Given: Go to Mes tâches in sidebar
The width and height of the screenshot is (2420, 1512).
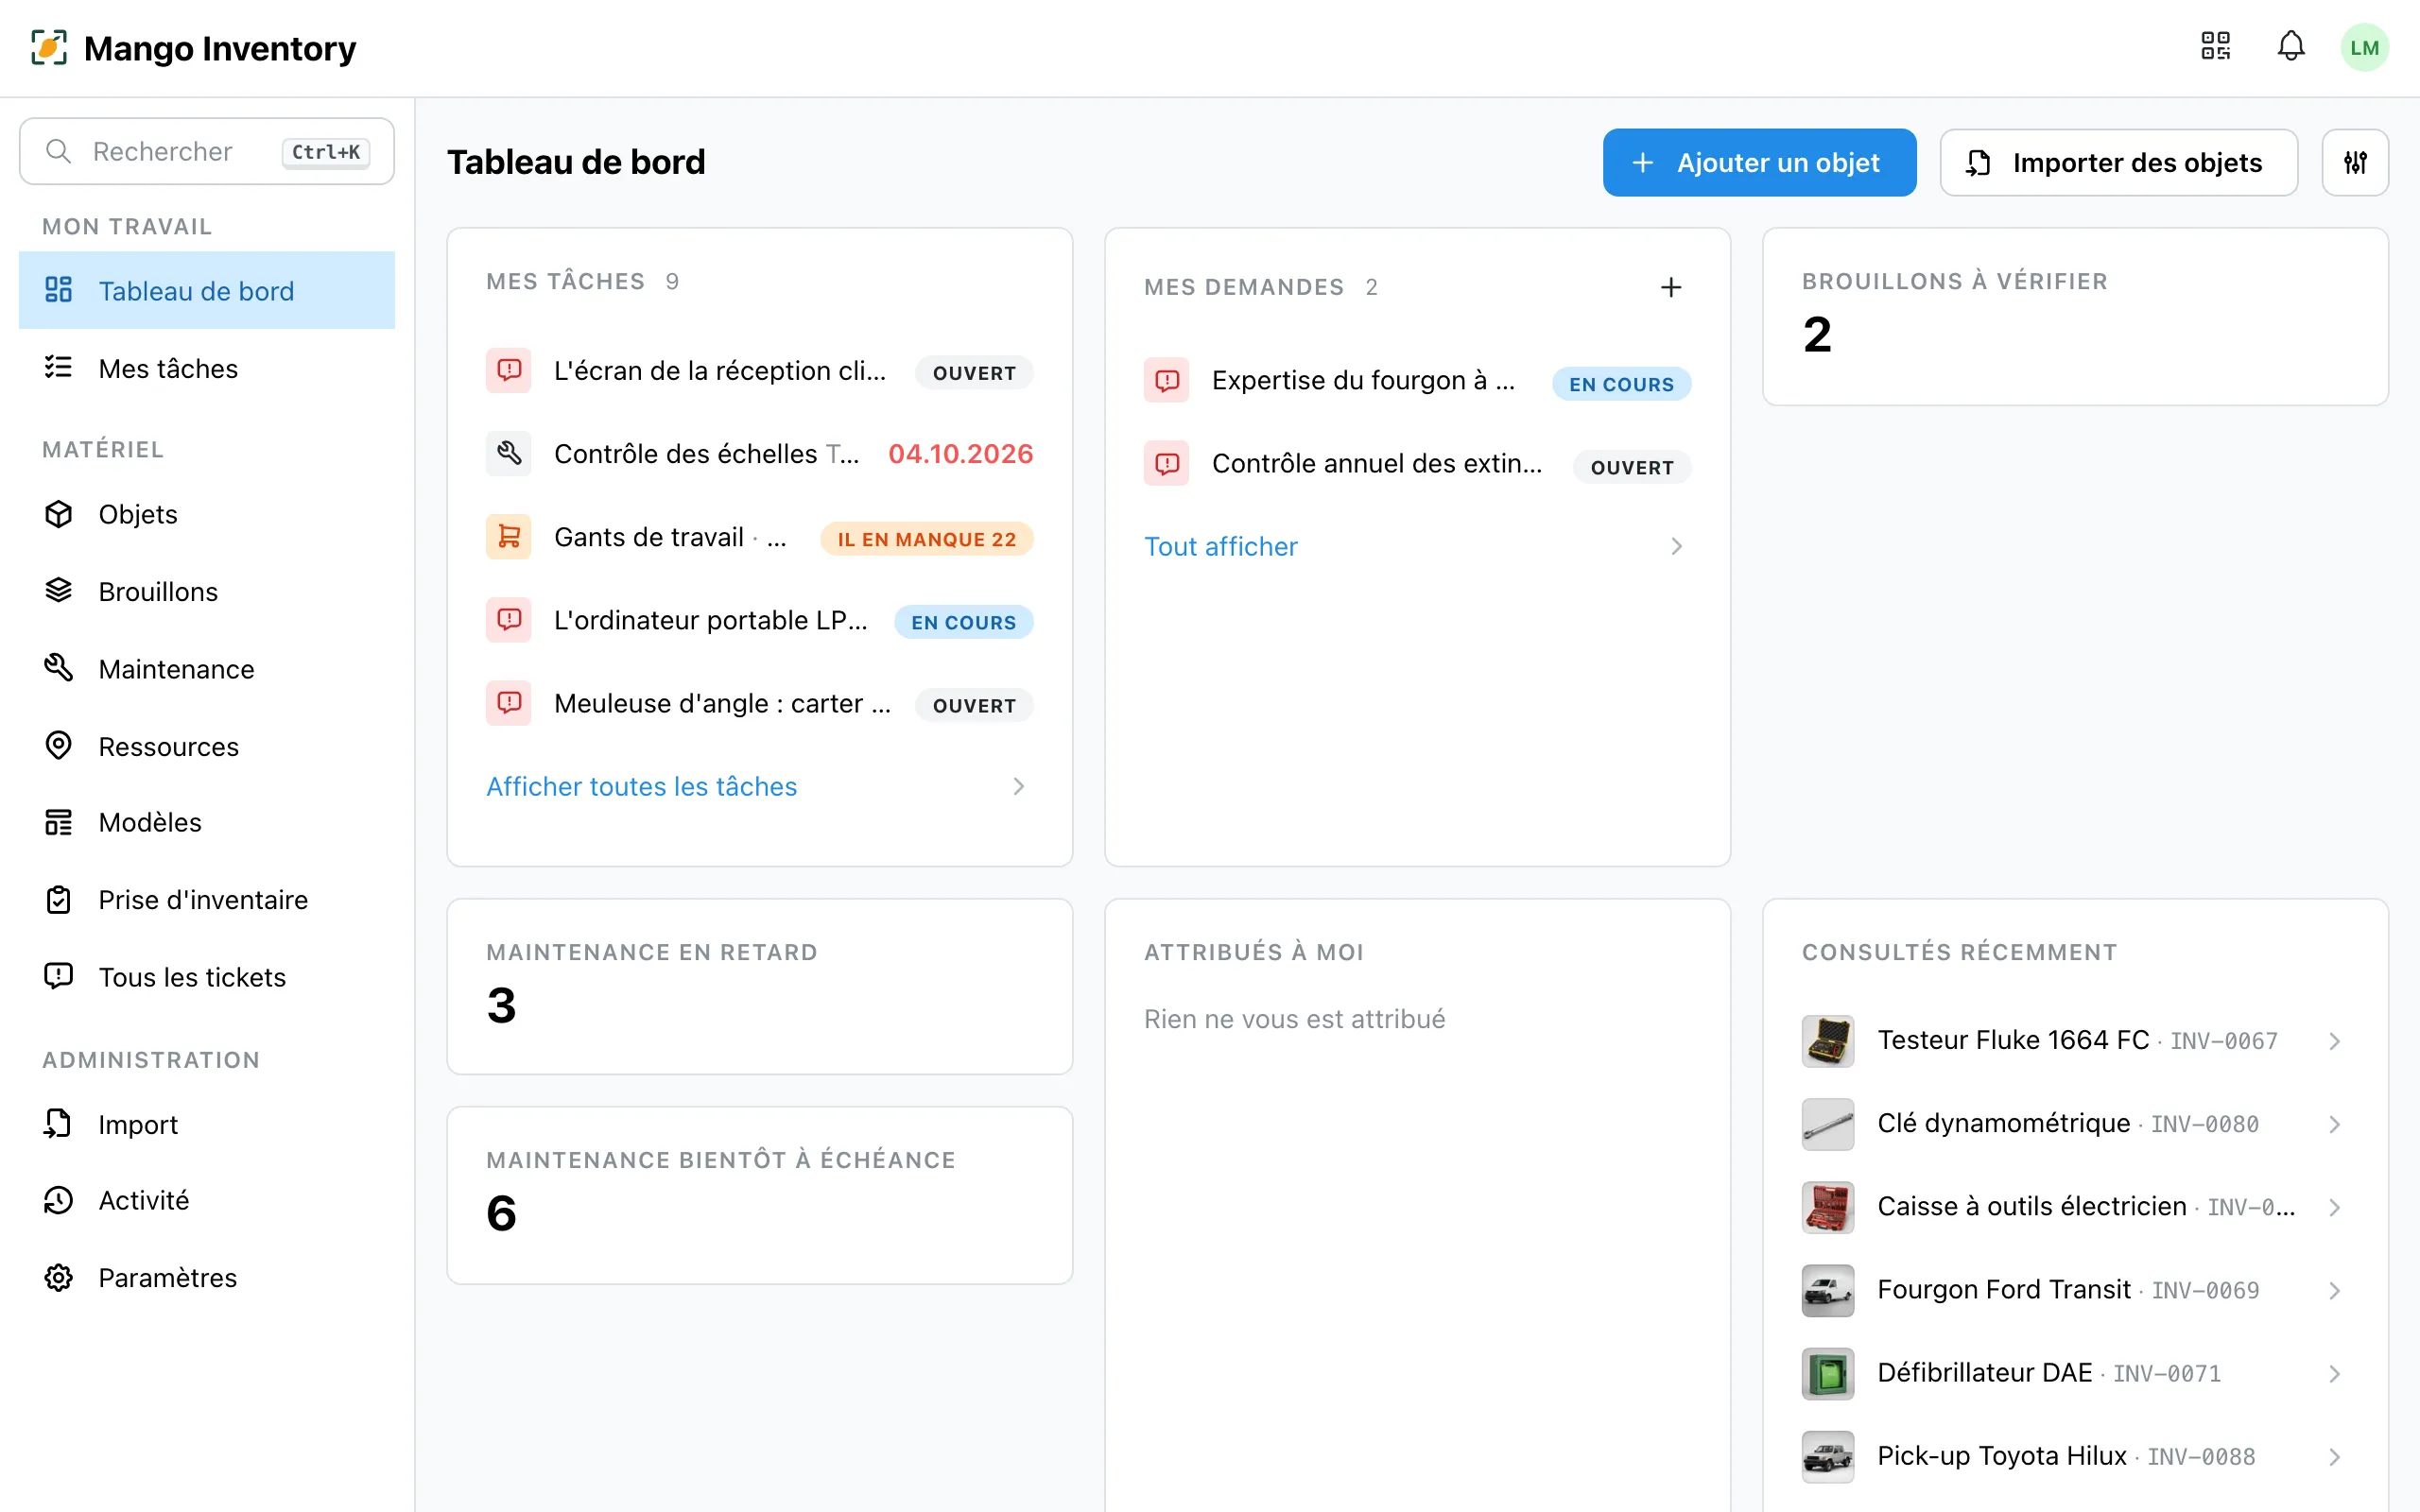Looking at the screenshot, I should (x=207, y=368).
